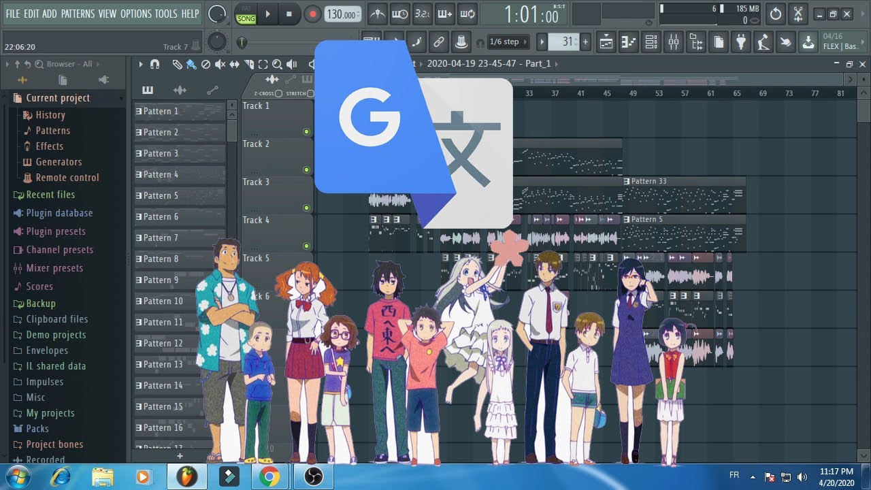Select the playlist Paint brush tool
The width and height of the screenshot is (871, 490).
click(x=191, y=65)
